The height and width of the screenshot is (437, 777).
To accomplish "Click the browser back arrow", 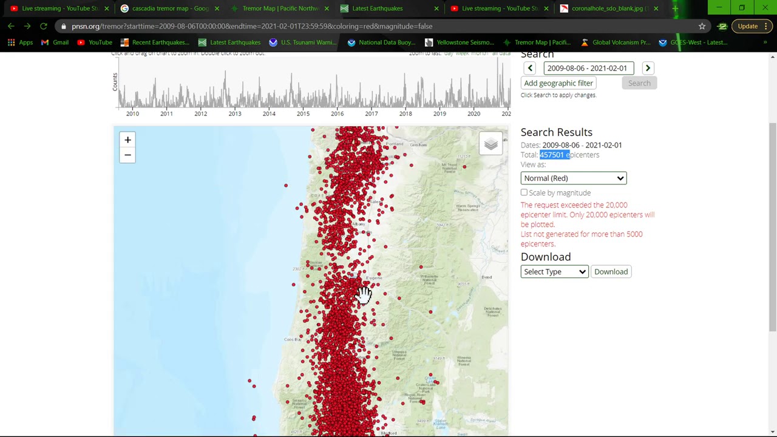I will (11, 26).
